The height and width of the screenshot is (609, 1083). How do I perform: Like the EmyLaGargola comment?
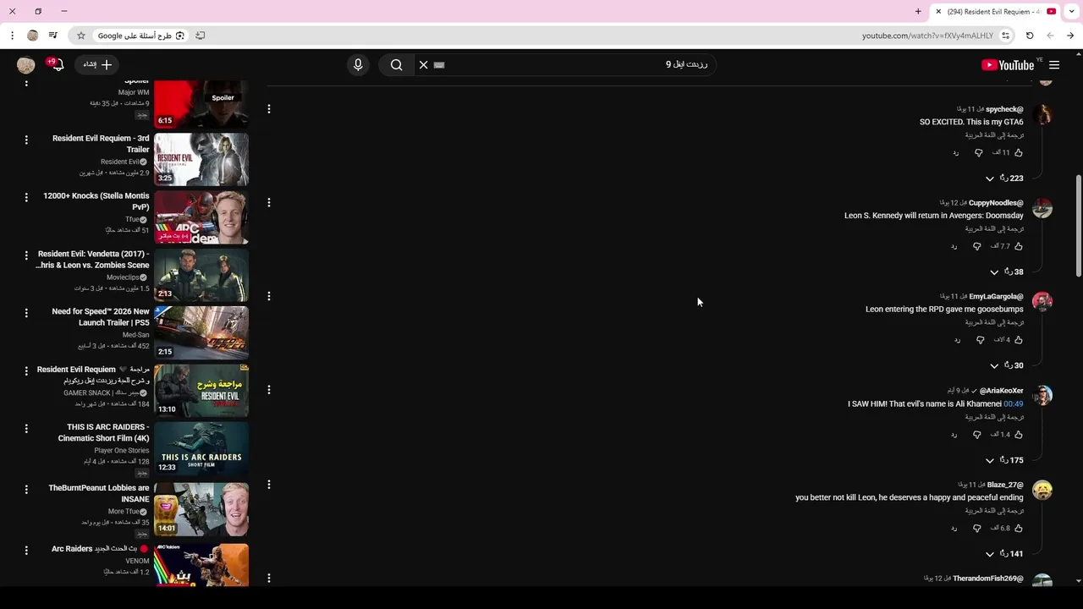coord(1018,340)
